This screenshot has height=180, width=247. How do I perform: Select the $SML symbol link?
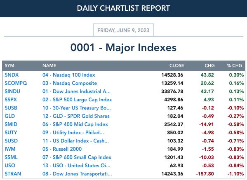pyautogui.click(x=11, y=157)
